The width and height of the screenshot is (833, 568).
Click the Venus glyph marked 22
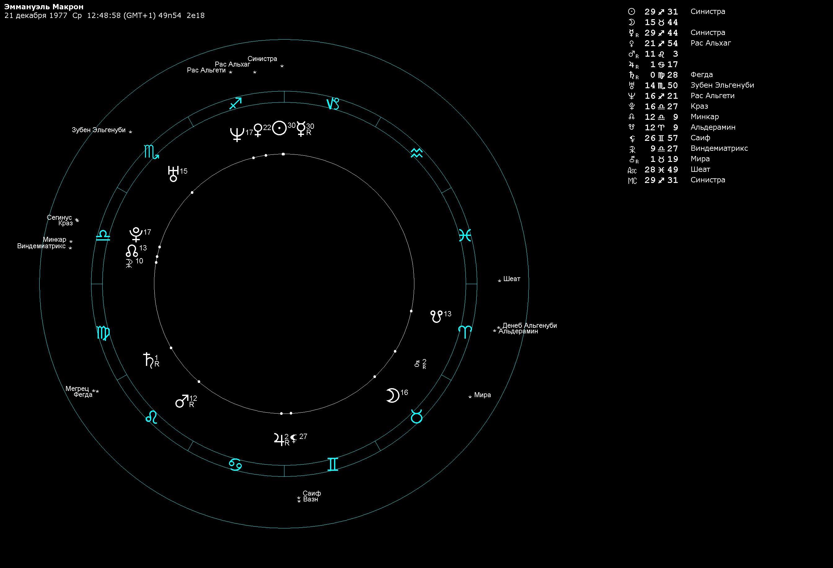click(x=258, y=130)
